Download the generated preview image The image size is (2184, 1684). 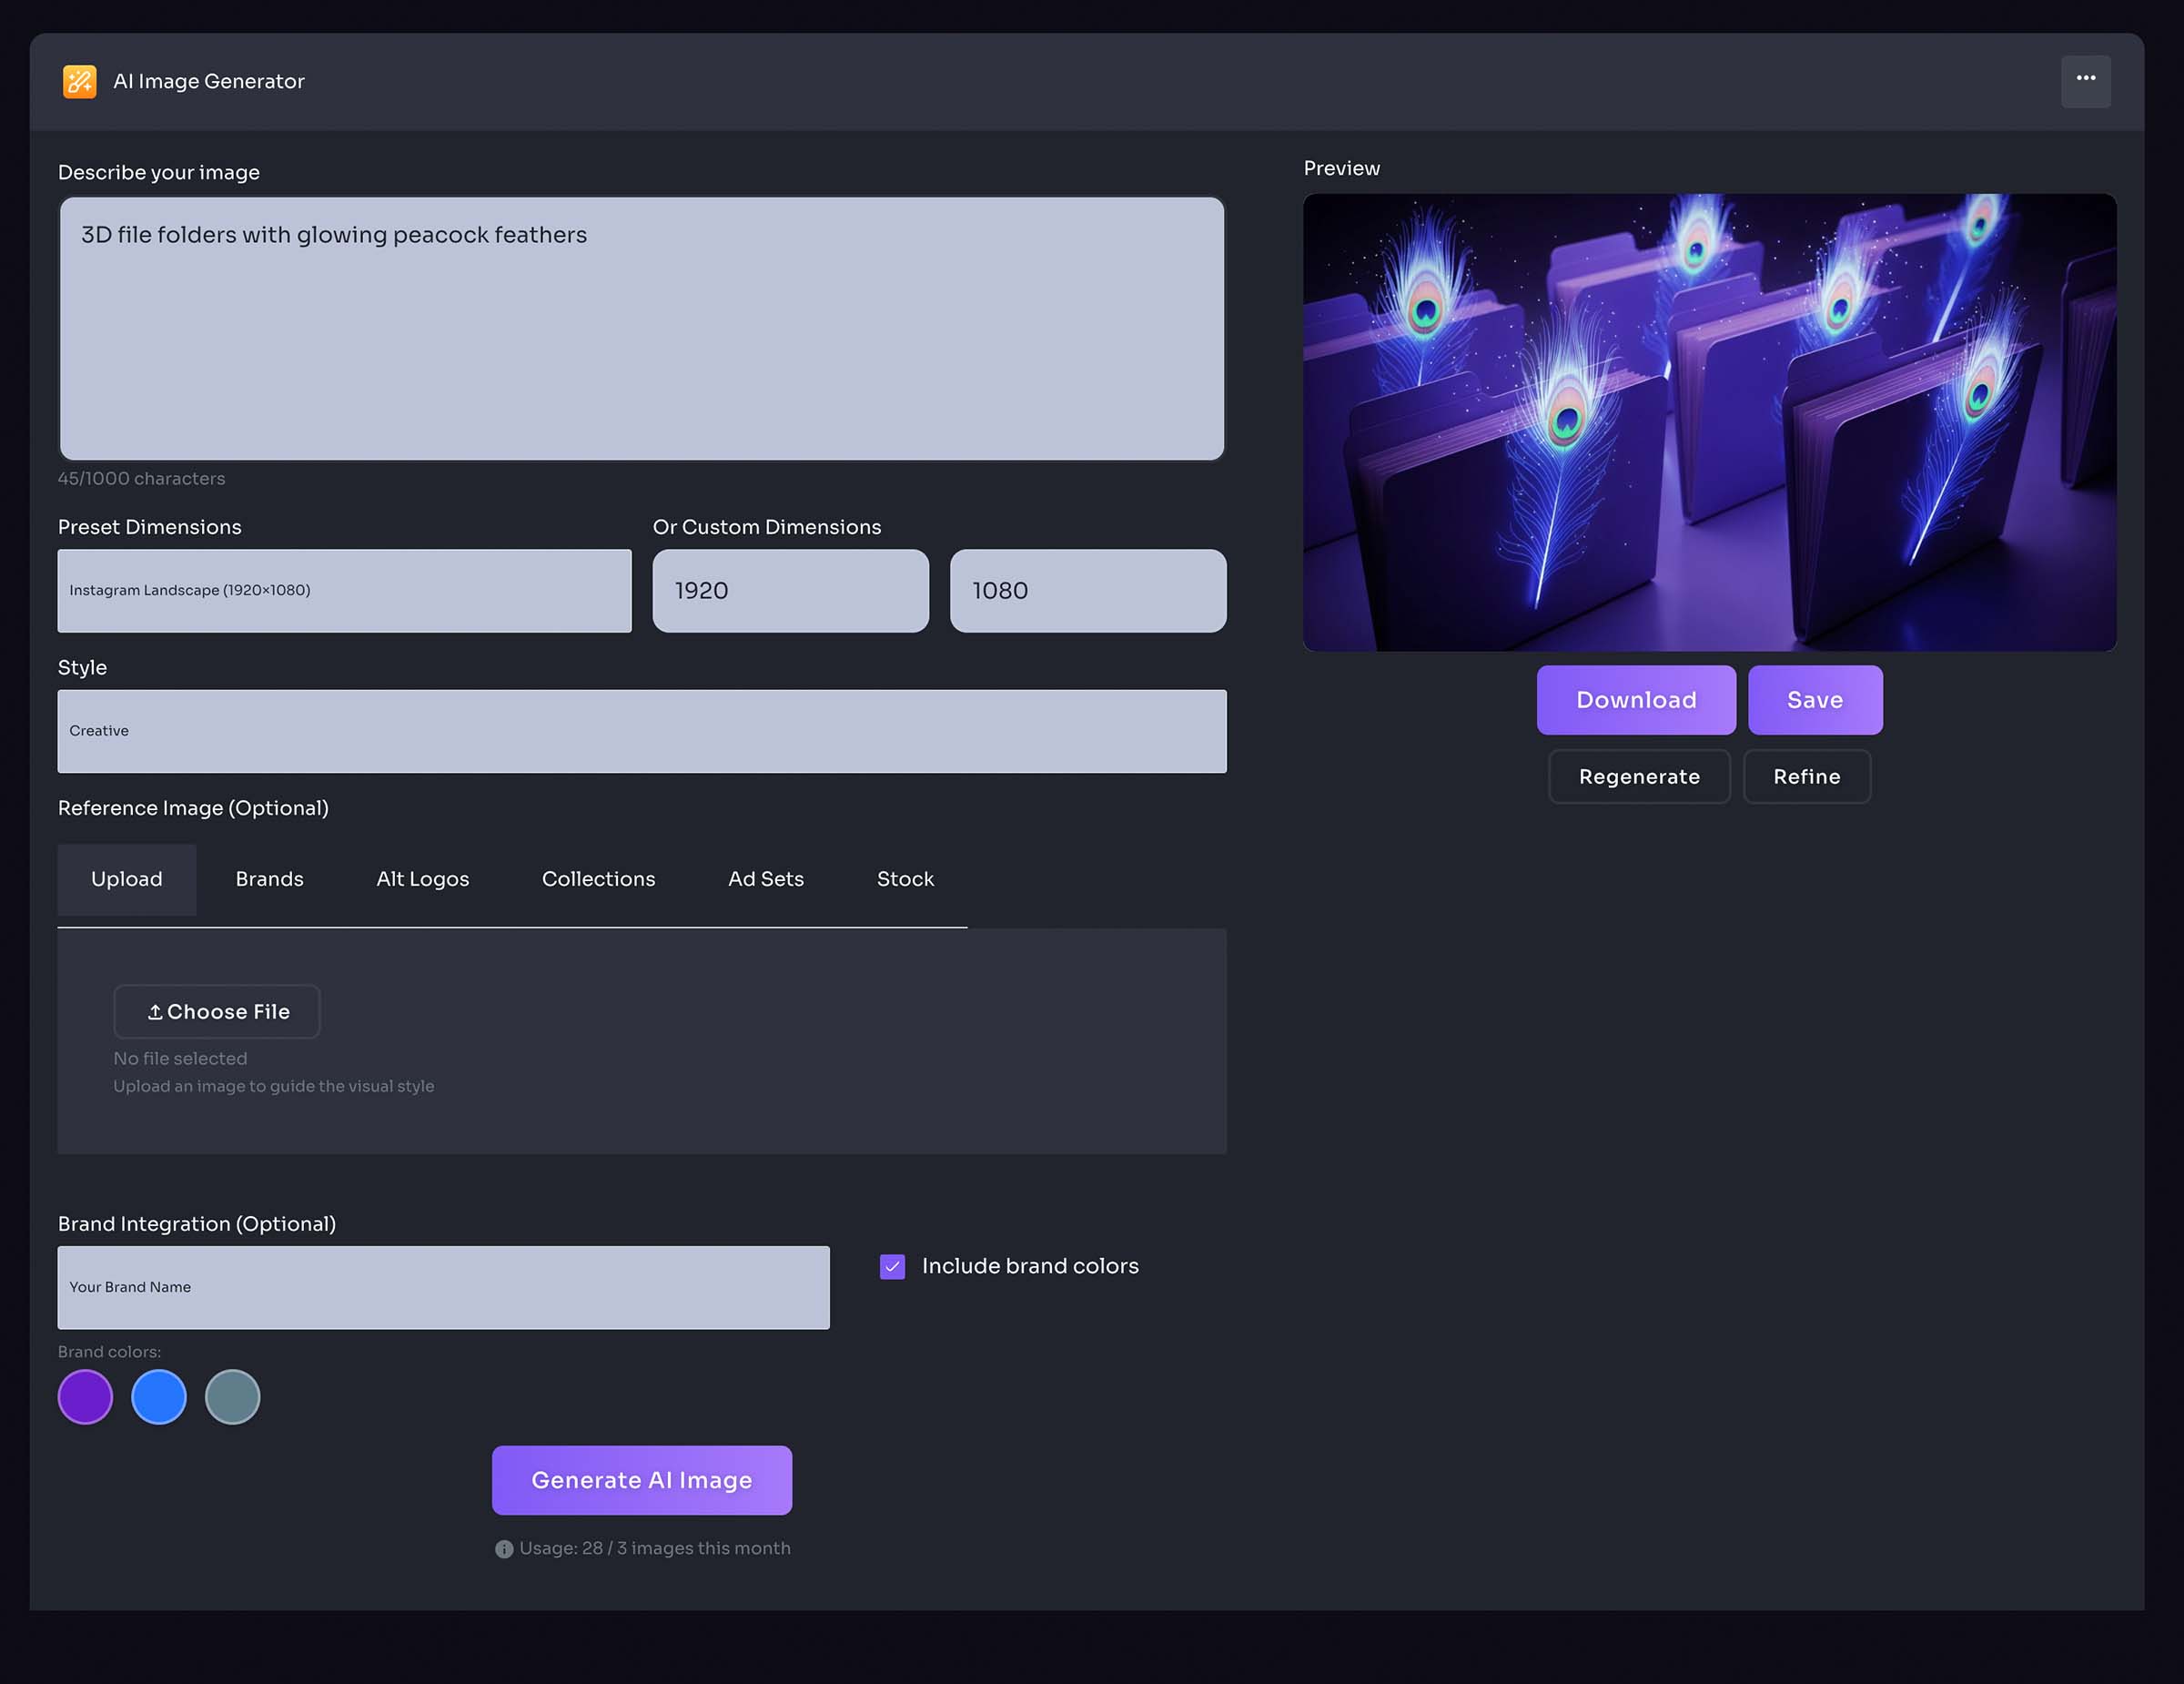click(1635, 700)
